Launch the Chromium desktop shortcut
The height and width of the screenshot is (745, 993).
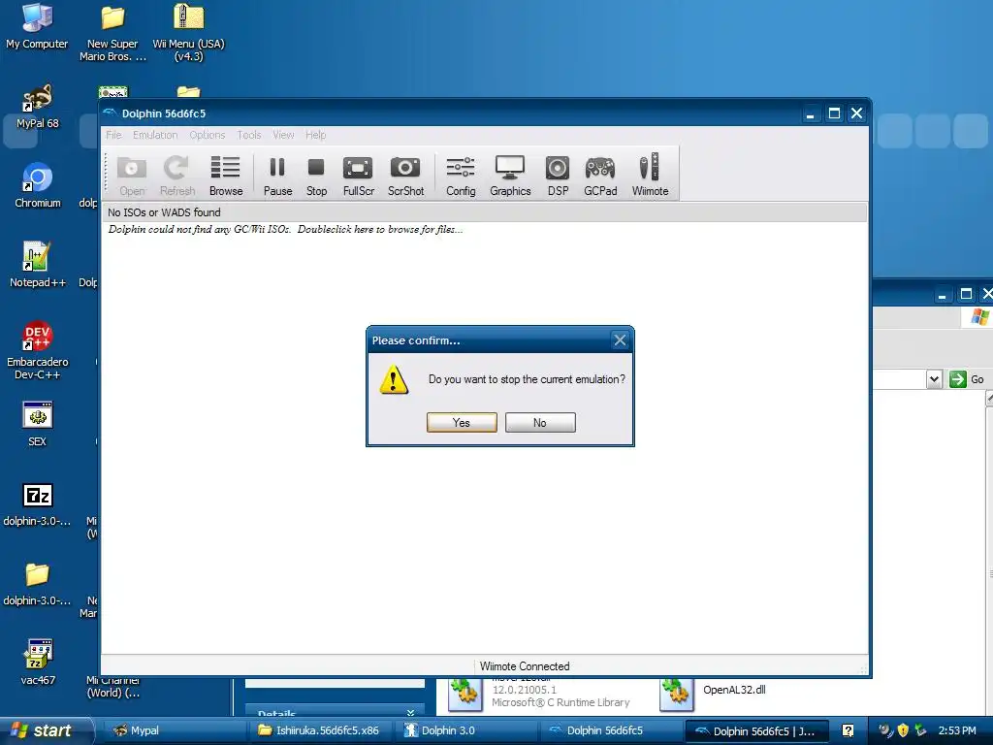point(38,185)
